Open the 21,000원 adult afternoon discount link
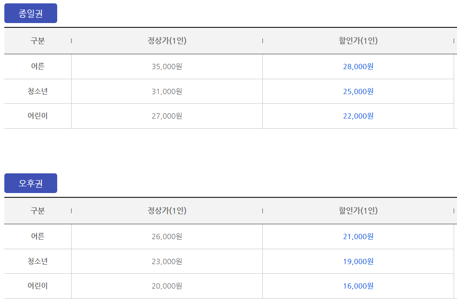457x303 pixels. (x=358, y=236)
